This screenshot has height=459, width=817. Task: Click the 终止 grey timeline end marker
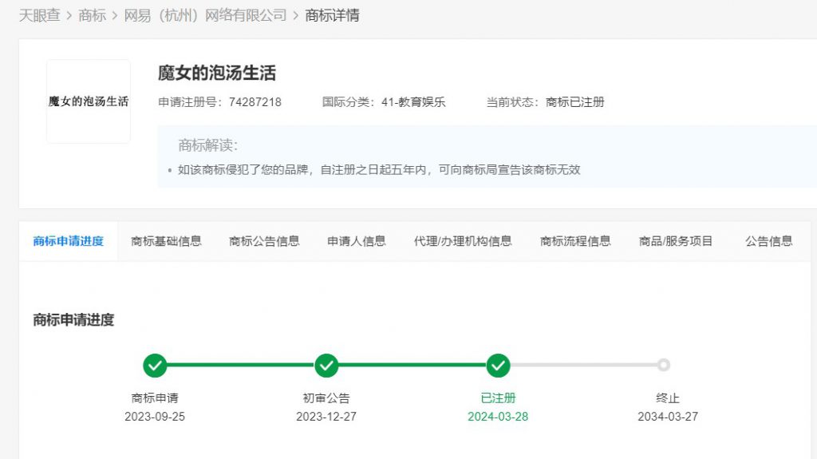click(663, 365)
